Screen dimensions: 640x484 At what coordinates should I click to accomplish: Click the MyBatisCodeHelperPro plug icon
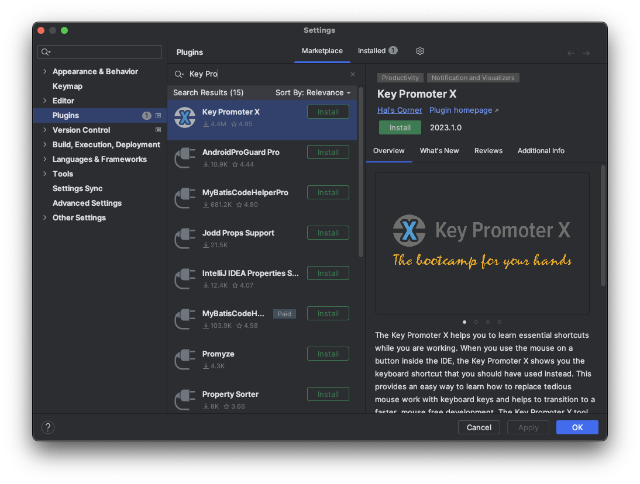(x=185, y=198)
